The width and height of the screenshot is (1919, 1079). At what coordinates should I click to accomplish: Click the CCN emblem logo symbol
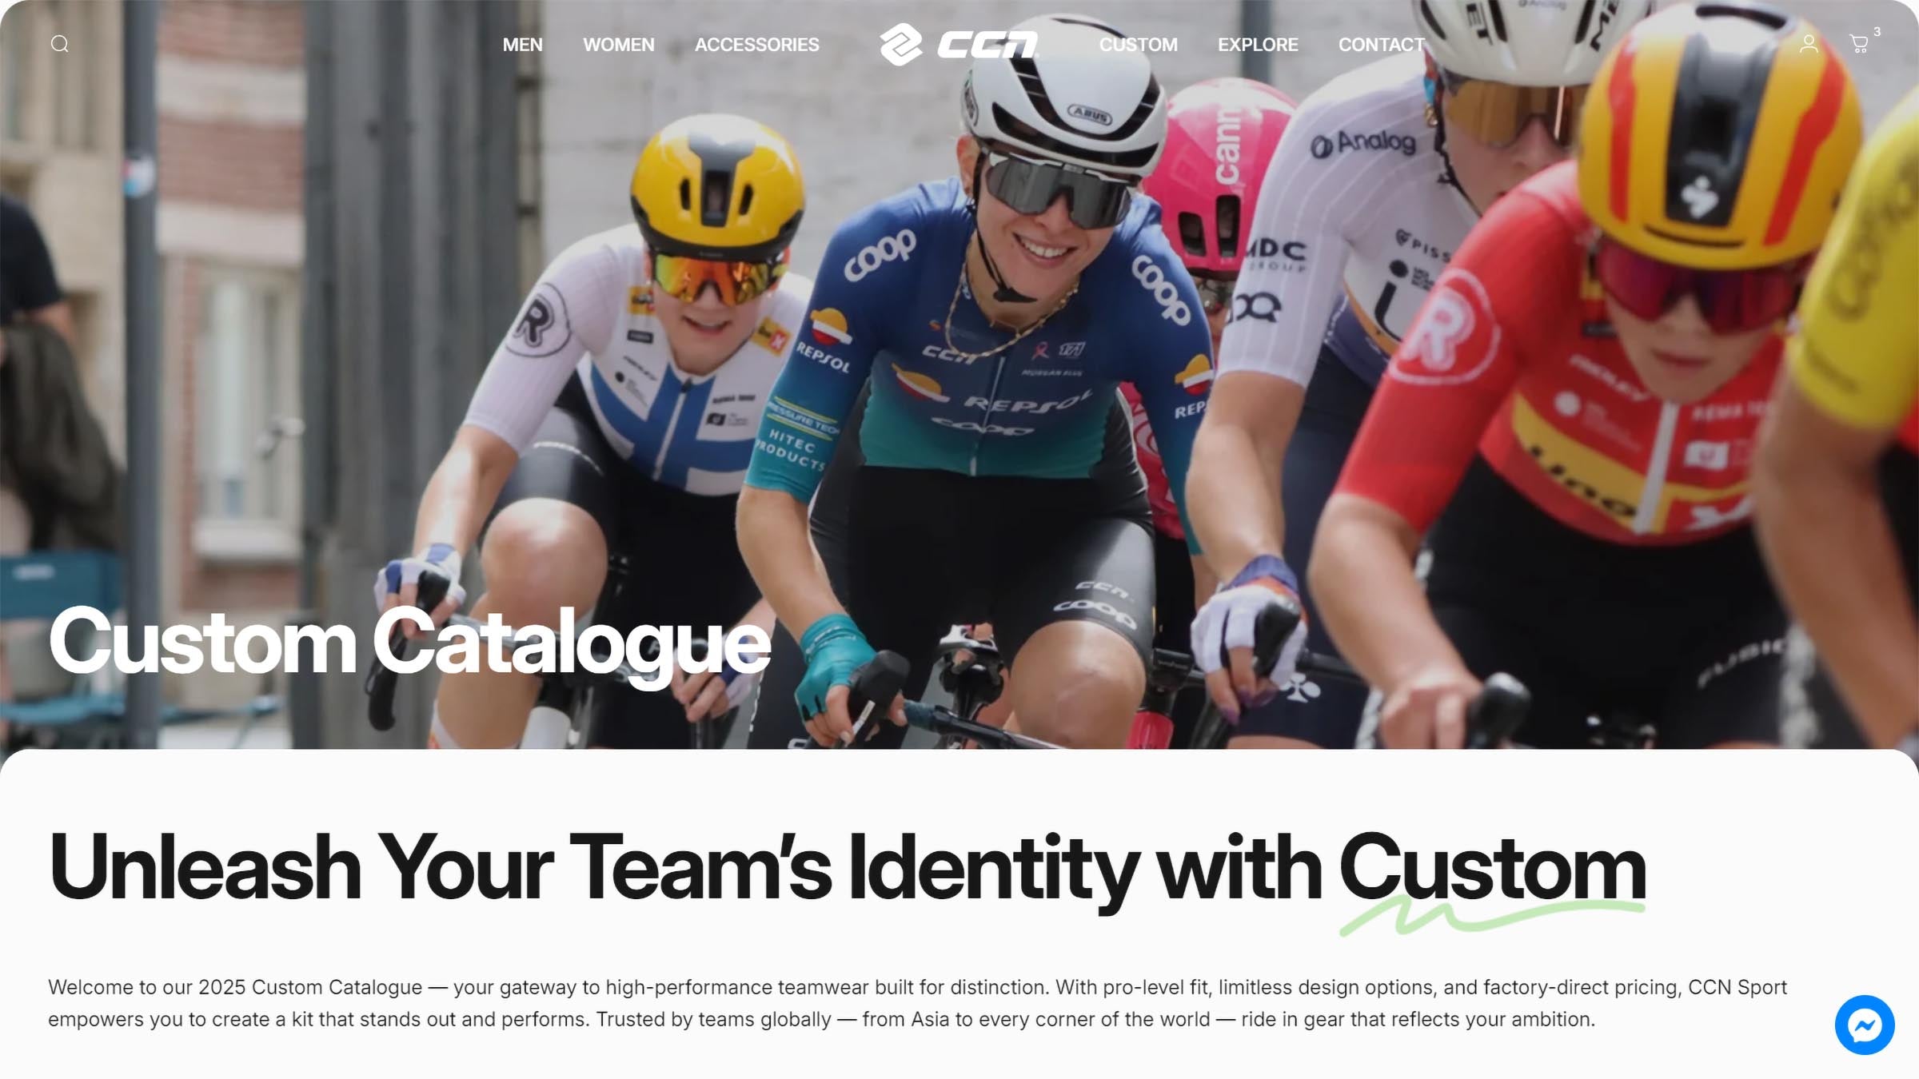pos(901,44)
